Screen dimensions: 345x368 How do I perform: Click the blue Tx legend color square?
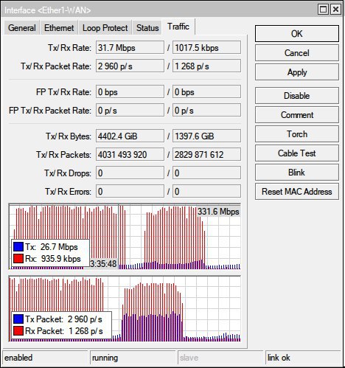(x=18, y=246)
